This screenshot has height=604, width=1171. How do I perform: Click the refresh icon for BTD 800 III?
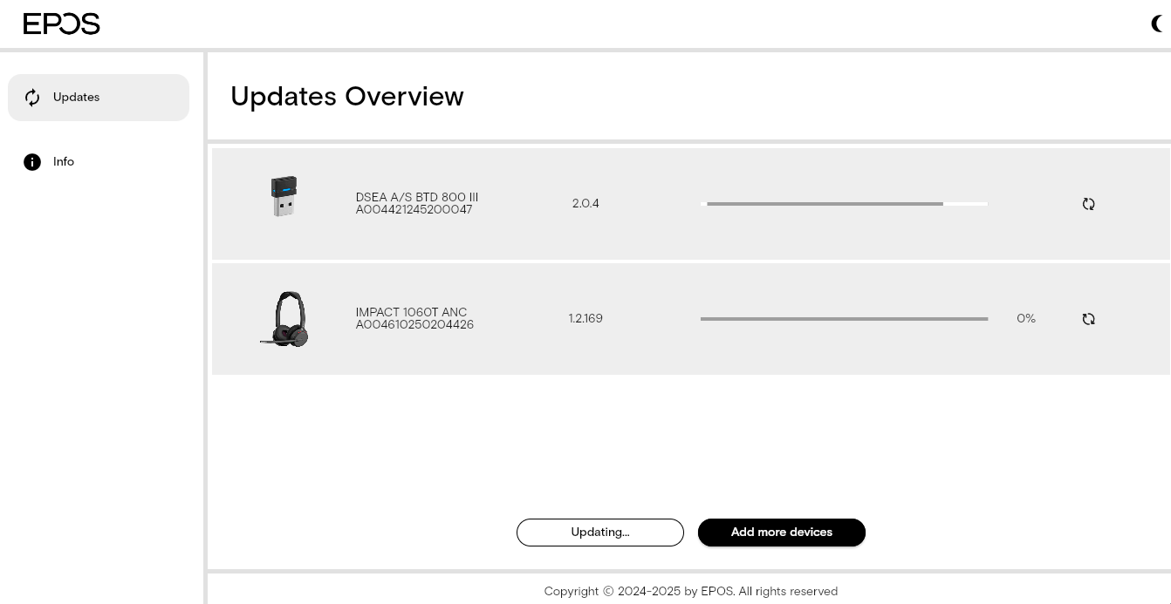point(1088,204)
